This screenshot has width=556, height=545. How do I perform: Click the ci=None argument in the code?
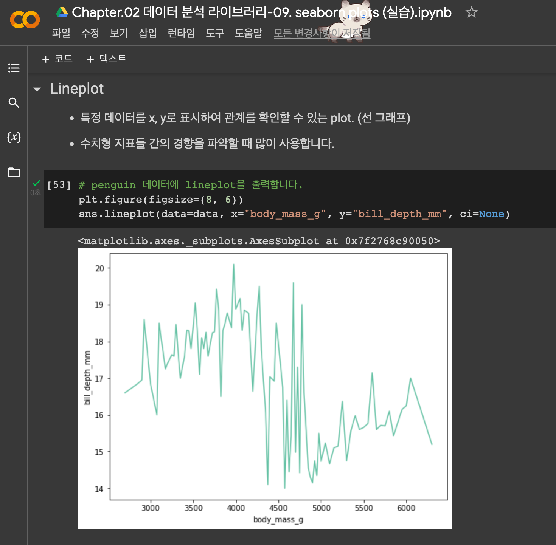tap(482, 214)
